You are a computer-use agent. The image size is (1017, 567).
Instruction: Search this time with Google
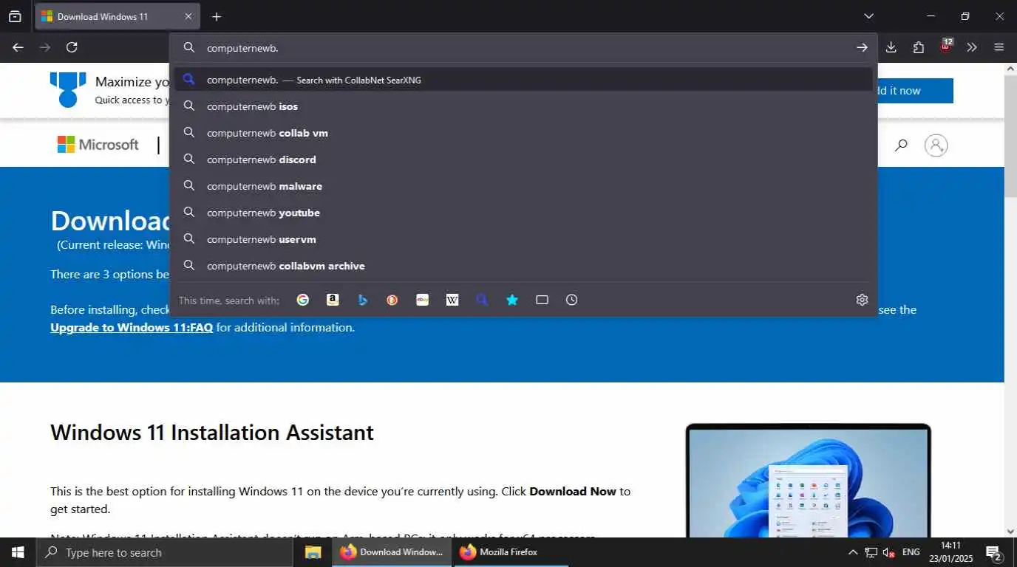coord(302,300)
